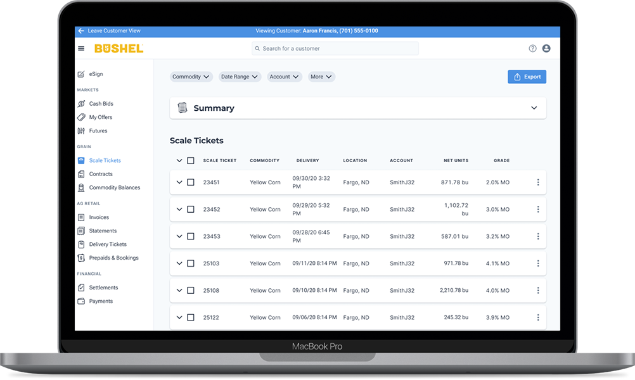Click the help question mark icon
635x380 pixels.
tap(532, 49)
